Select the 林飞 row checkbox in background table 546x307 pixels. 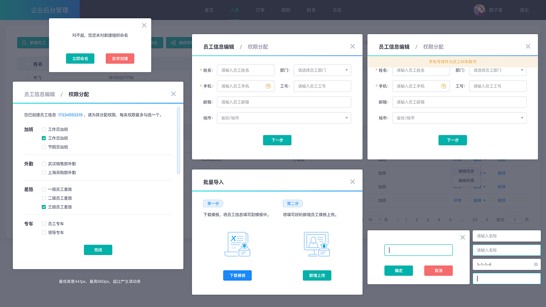coord(28,78)
